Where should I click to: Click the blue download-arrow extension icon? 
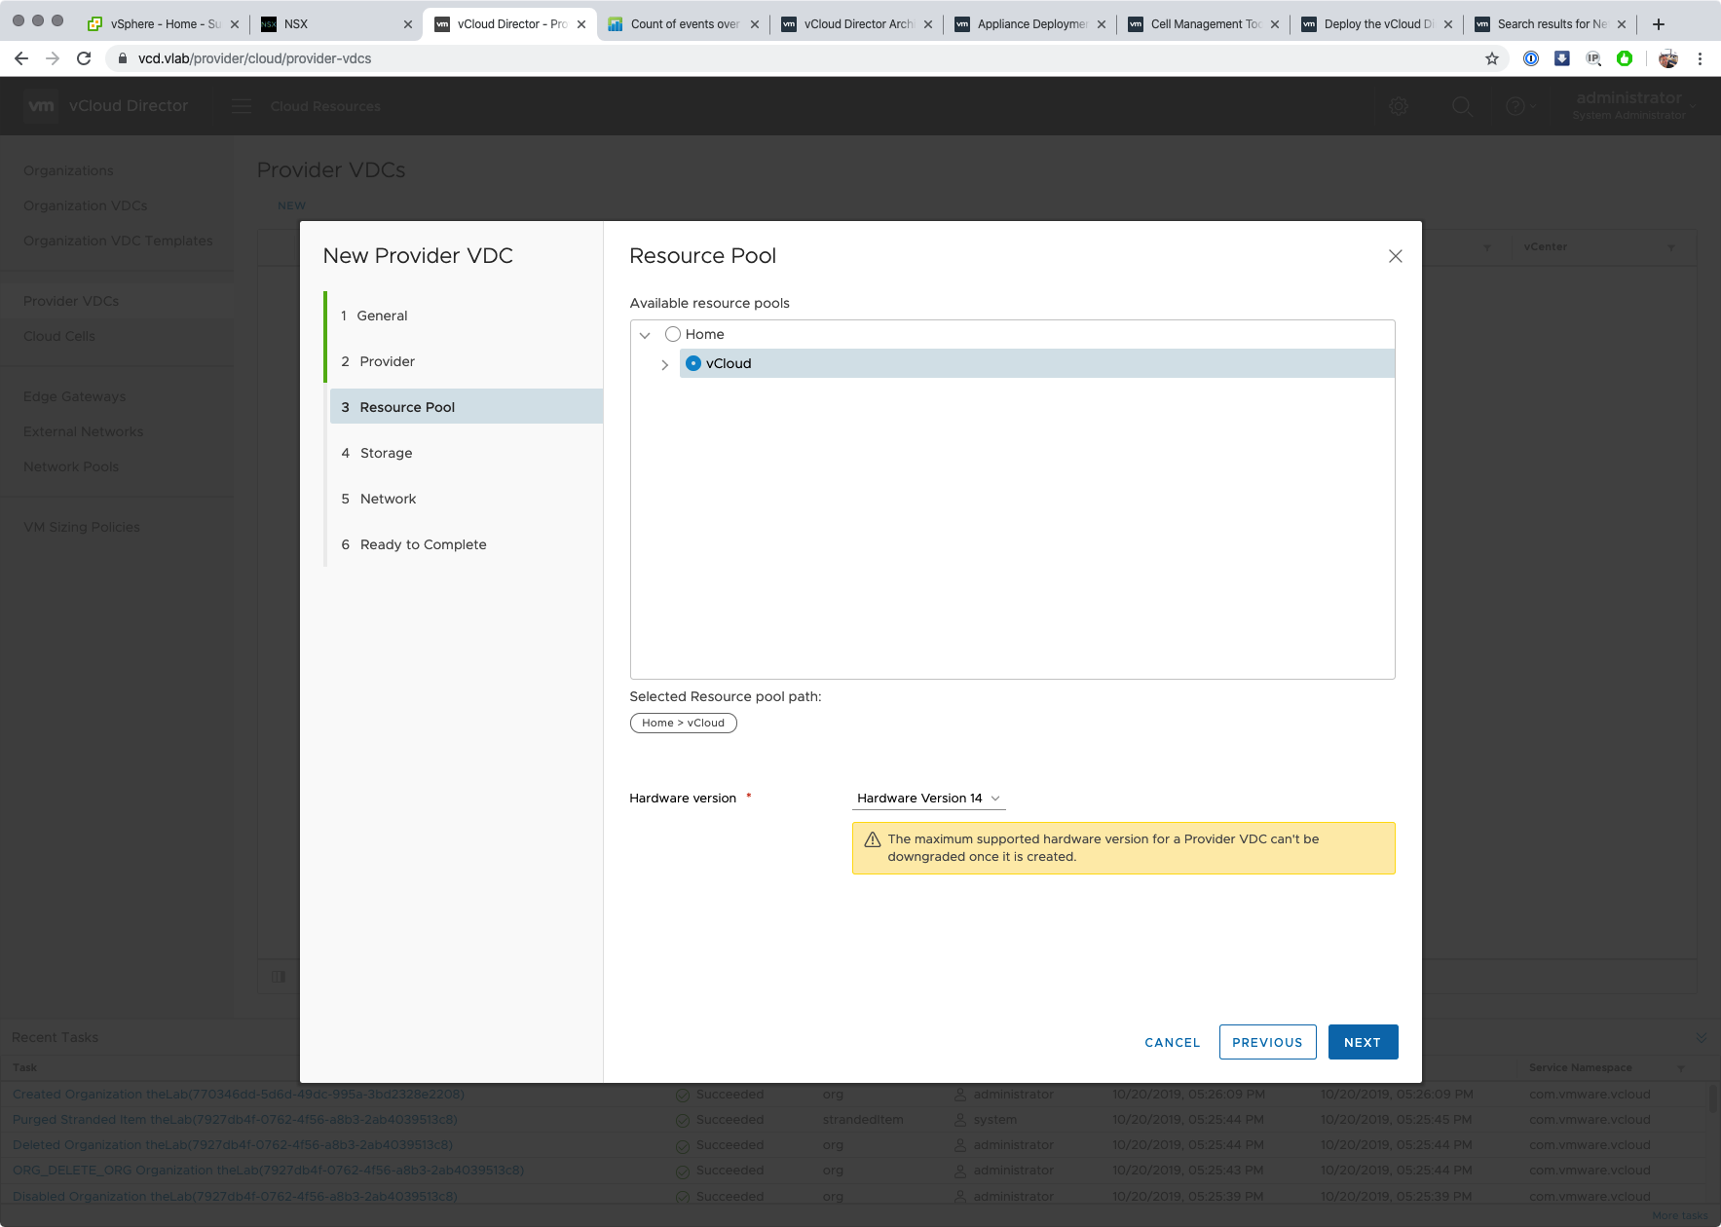(x=1562, y=58)
